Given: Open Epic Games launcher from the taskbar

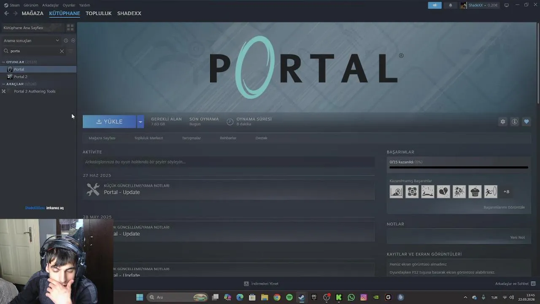Looking at the screenshot, I should 314,297.
